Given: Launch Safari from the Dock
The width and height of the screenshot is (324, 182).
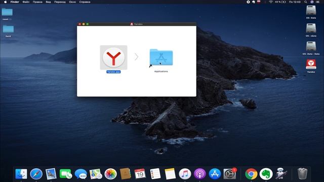Looking at the screenshot, I should click(36, 174).
